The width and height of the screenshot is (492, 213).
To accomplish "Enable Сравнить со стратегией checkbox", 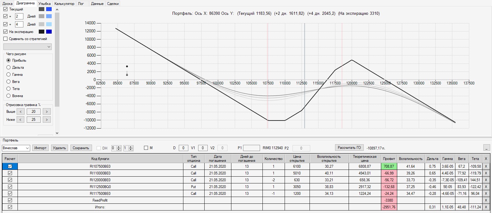I will tap(5, 39).
